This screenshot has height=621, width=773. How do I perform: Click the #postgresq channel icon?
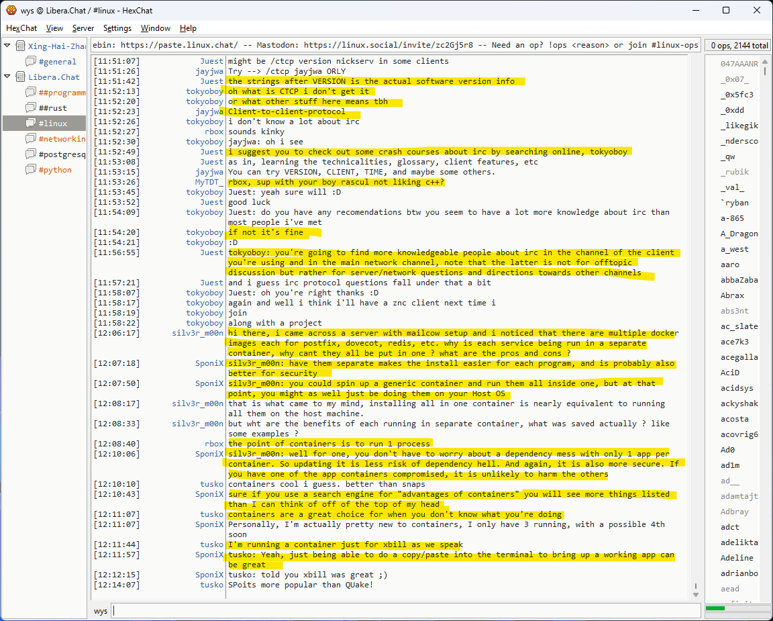31,154
